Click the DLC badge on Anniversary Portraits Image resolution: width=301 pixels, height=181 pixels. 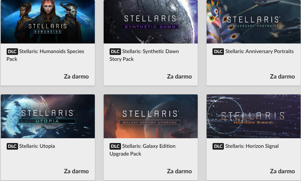tap(218, 52)
